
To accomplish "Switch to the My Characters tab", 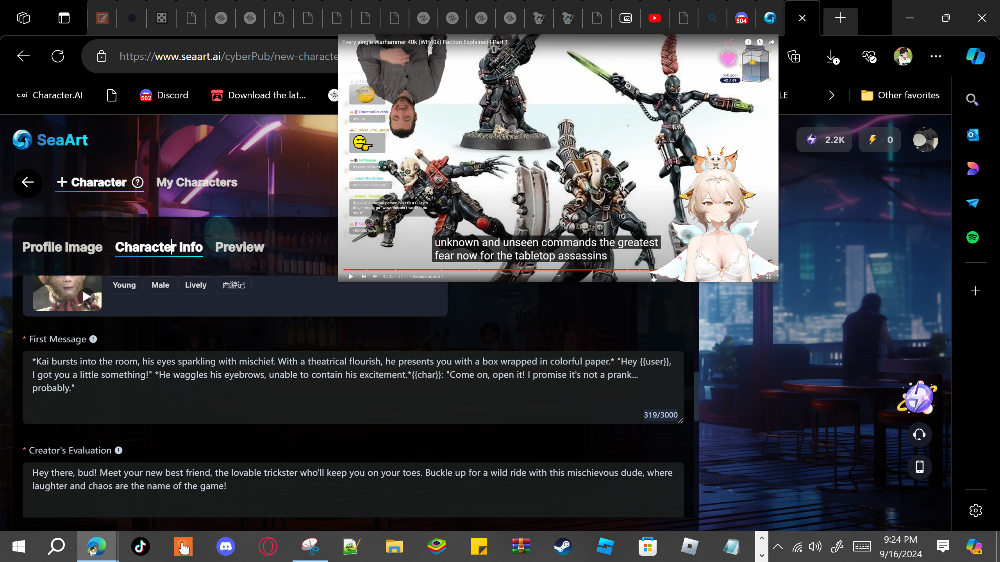I will click(197, 182).
